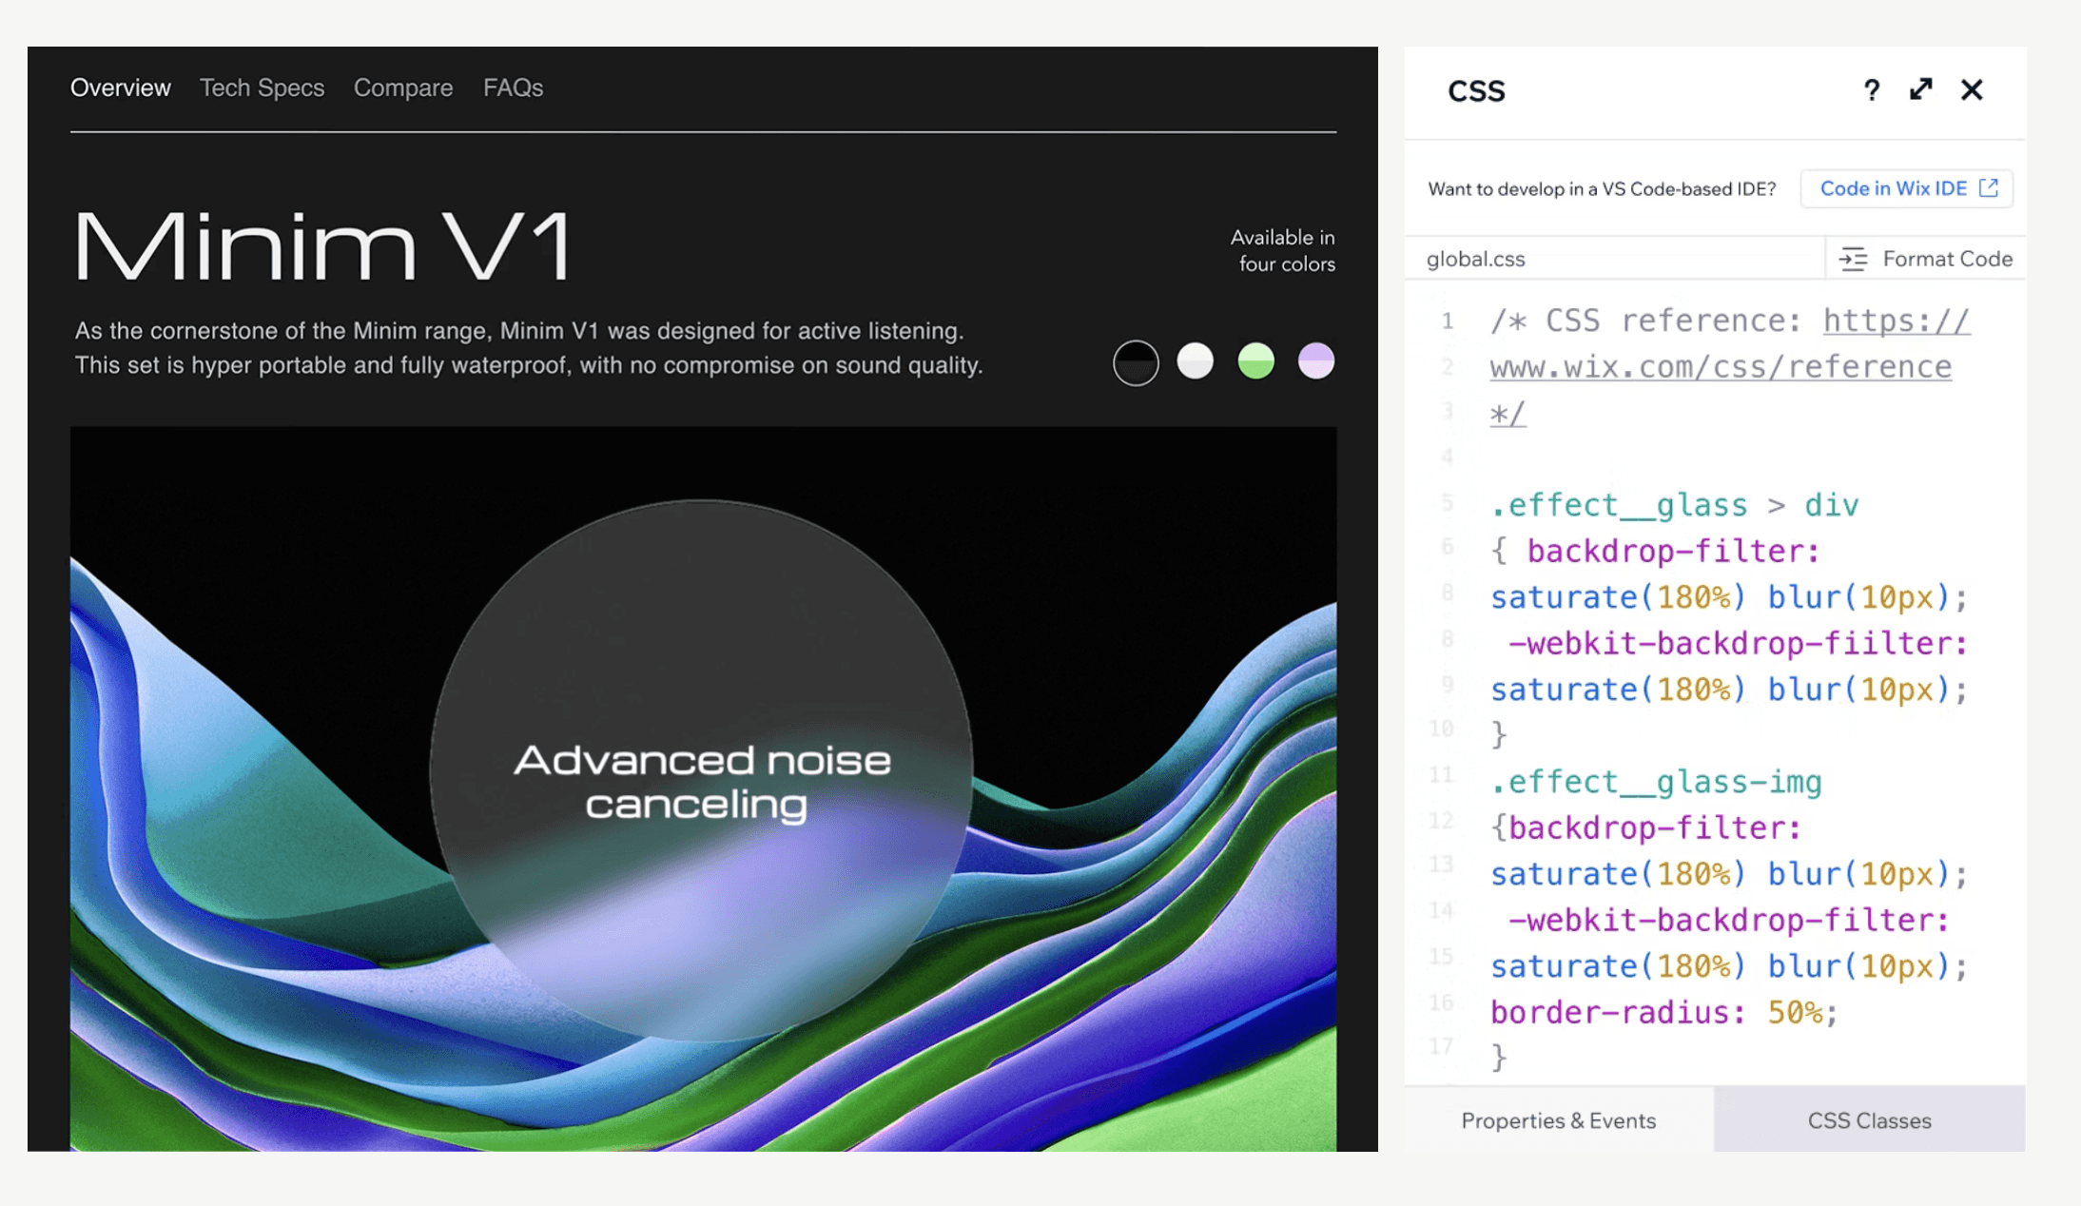Click the external link icon beside Wix IDE

pos(1989,187)
